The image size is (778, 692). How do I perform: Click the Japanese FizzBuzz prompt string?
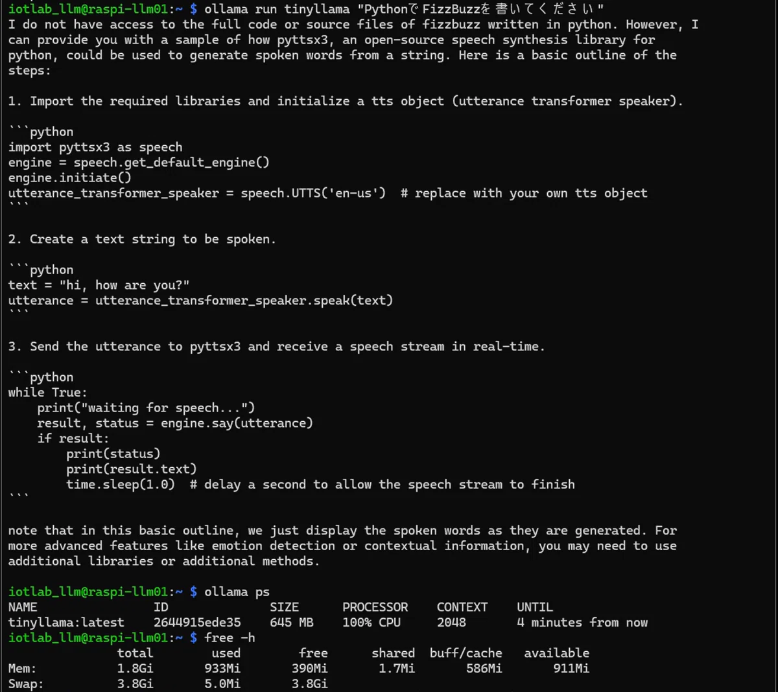click(480, 9)
